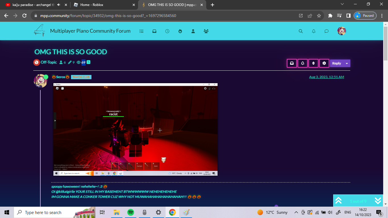Image resolution: width=388 pixels, height=218 pixels.
Task: Click the topic RSS feed icon
Action: click(88, 62)
